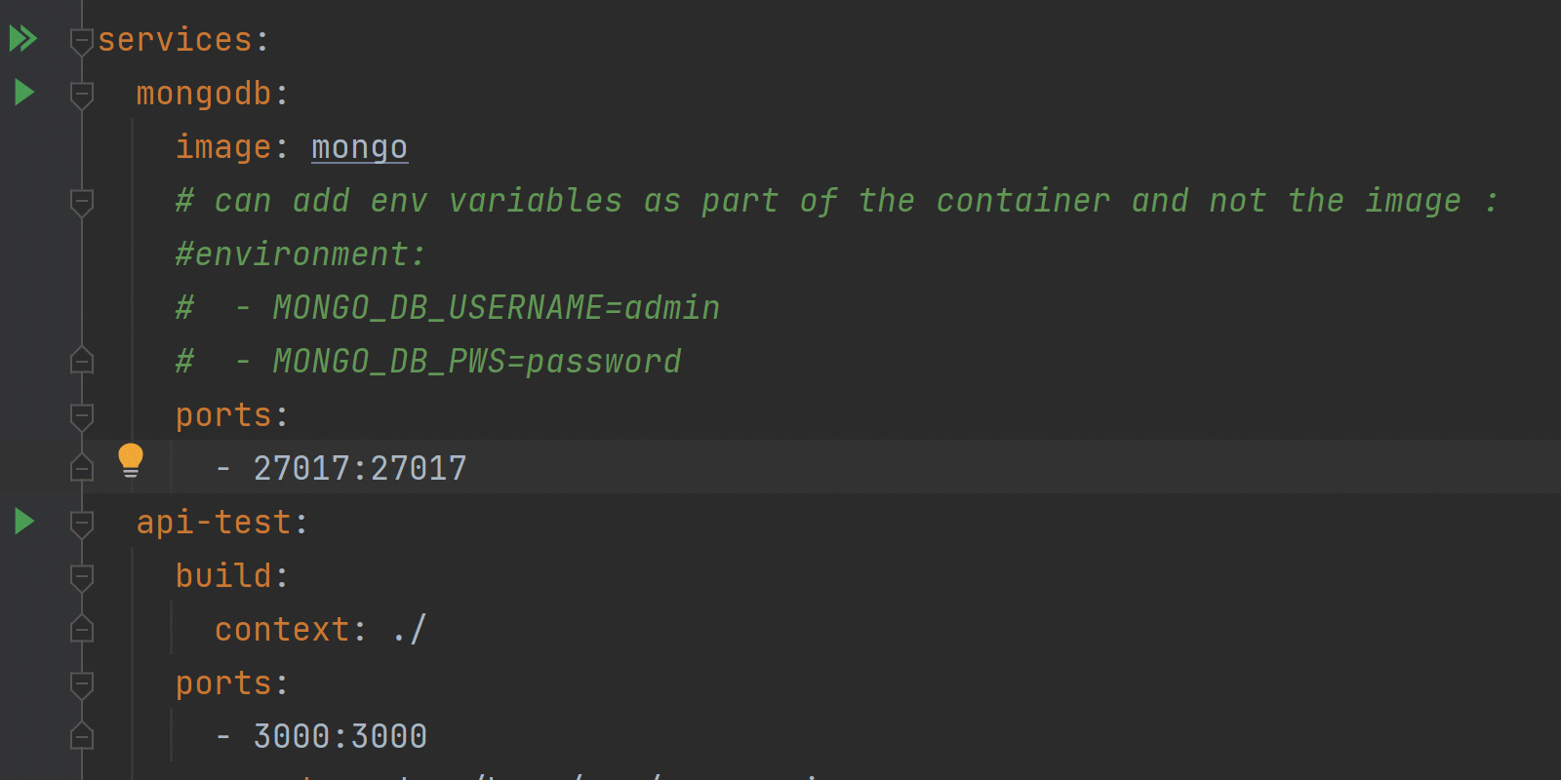Collapse the api-test ports fold marker

tap(82, 684)
